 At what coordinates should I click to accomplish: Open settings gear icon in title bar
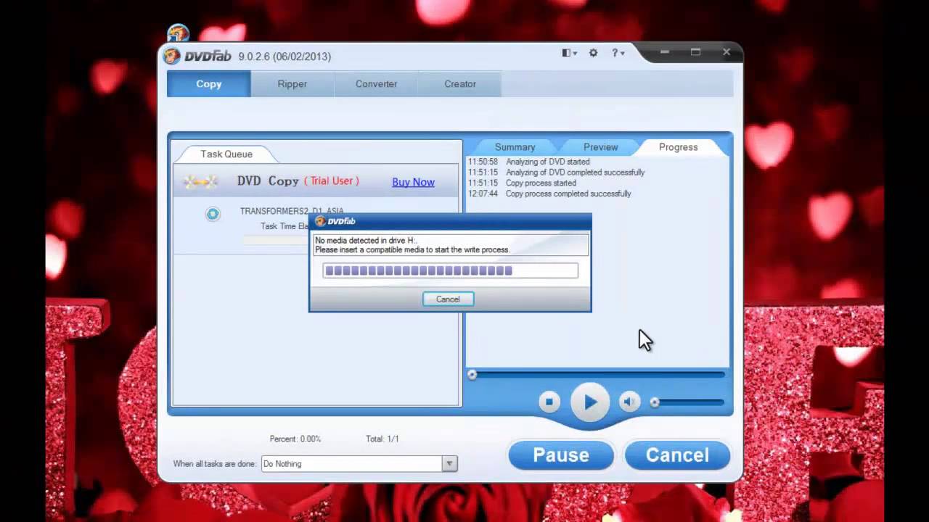coord(594,53)
